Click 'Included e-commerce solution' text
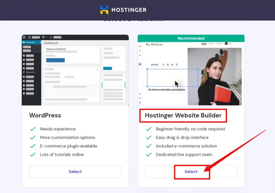The width and height of the screenshot is (275, 193). (x=186, y=146)
